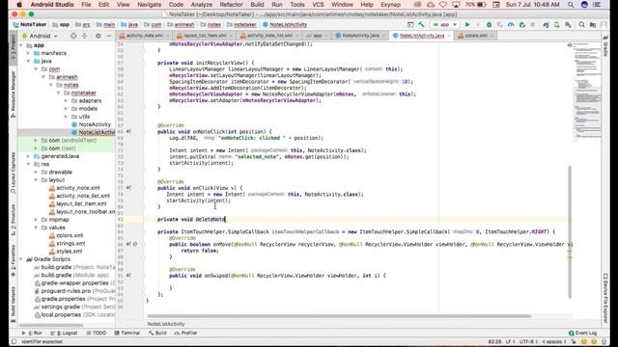Click the collapse all icon in Project panel
618x347 pixels.
pyautogui.click(x=84, y=36)
